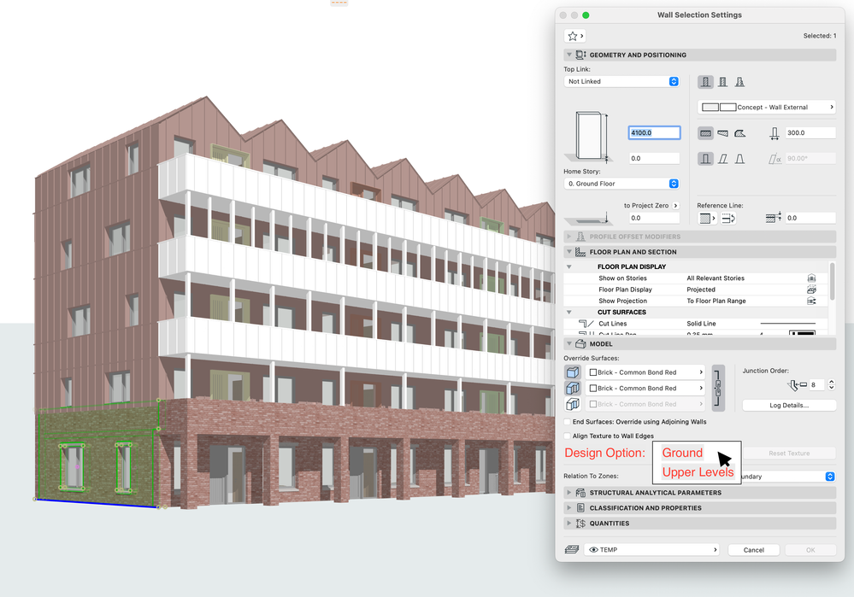The image size is (854, 597).
Task: Collapse the Floor Plan and Section panel
Action: (x=568, y=252)
